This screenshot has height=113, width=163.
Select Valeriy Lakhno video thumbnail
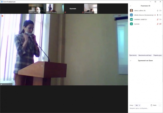37,9
